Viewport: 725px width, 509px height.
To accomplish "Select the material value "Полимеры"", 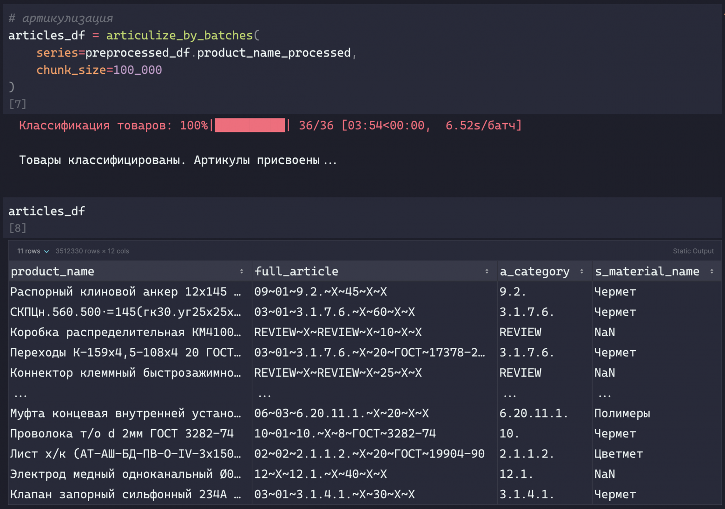I will point(622,413).
